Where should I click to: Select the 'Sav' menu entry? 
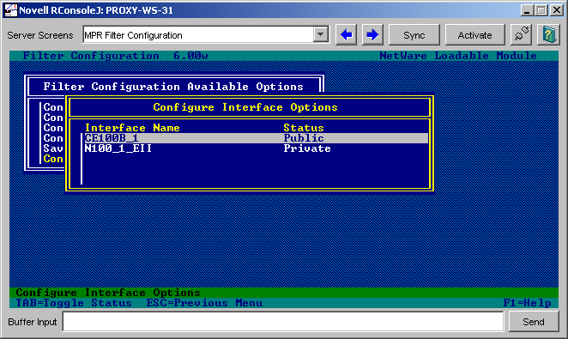click(x=53, y=148)
